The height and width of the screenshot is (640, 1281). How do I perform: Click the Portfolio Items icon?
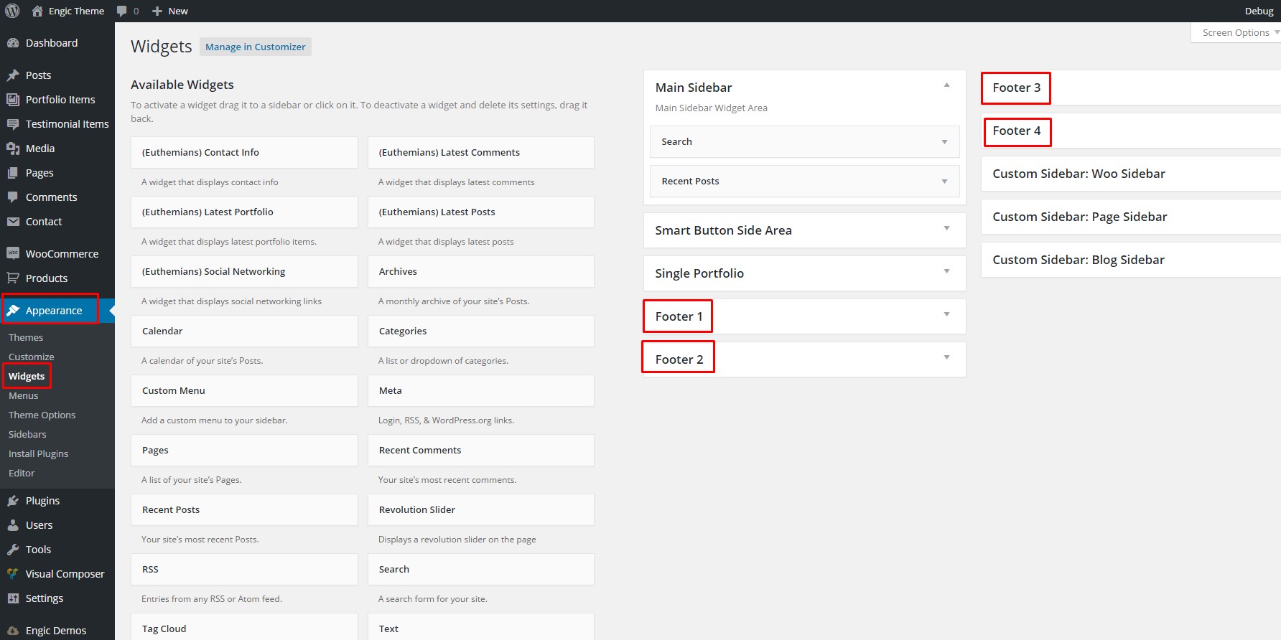pos(13,100)
